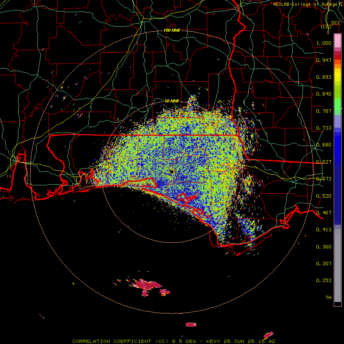
Task: Select the 0.307 scale value
Action: 324,264
